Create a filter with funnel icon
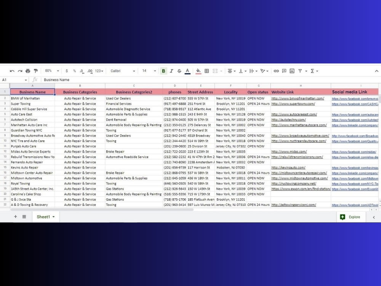Screen dimensions: 381x286 (300, 71)
